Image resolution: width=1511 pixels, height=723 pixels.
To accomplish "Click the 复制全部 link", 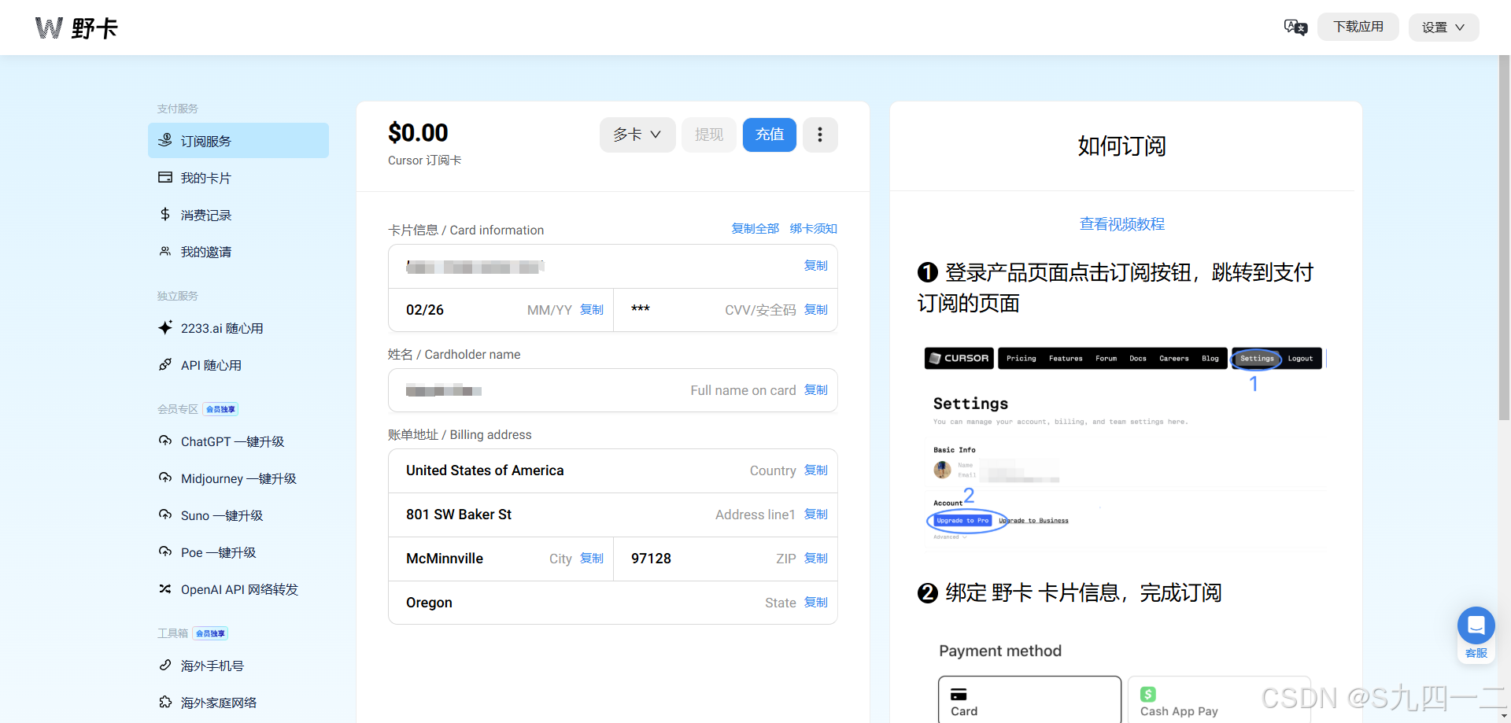I will click(755, 228).
